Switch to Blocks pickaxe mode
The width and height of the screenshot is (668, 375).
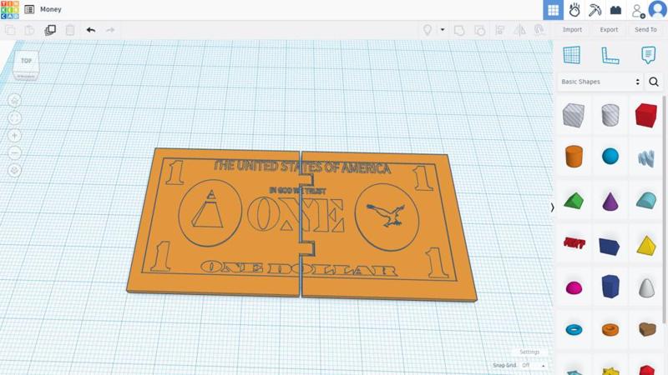coord(595,10)
